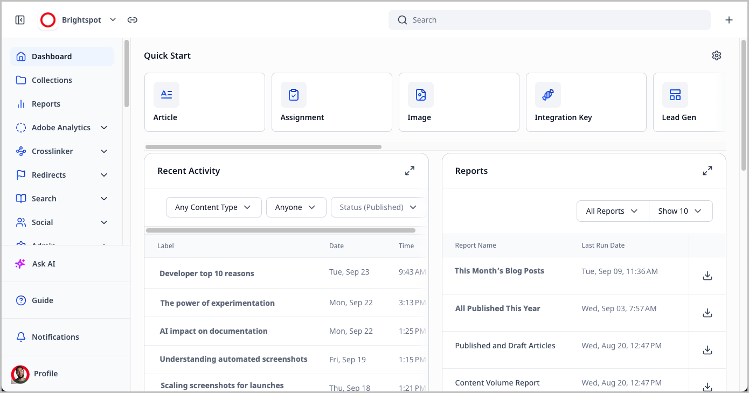Viewport: 749px width, 393px height.
Task: Expand the Reports widget to full view
Action: [707, 171]
